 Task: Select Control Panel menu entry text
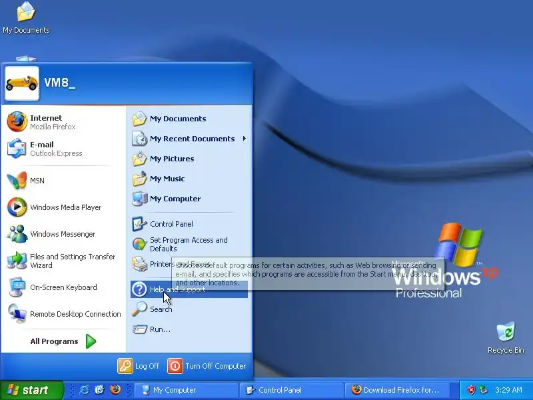coord(171,224)
